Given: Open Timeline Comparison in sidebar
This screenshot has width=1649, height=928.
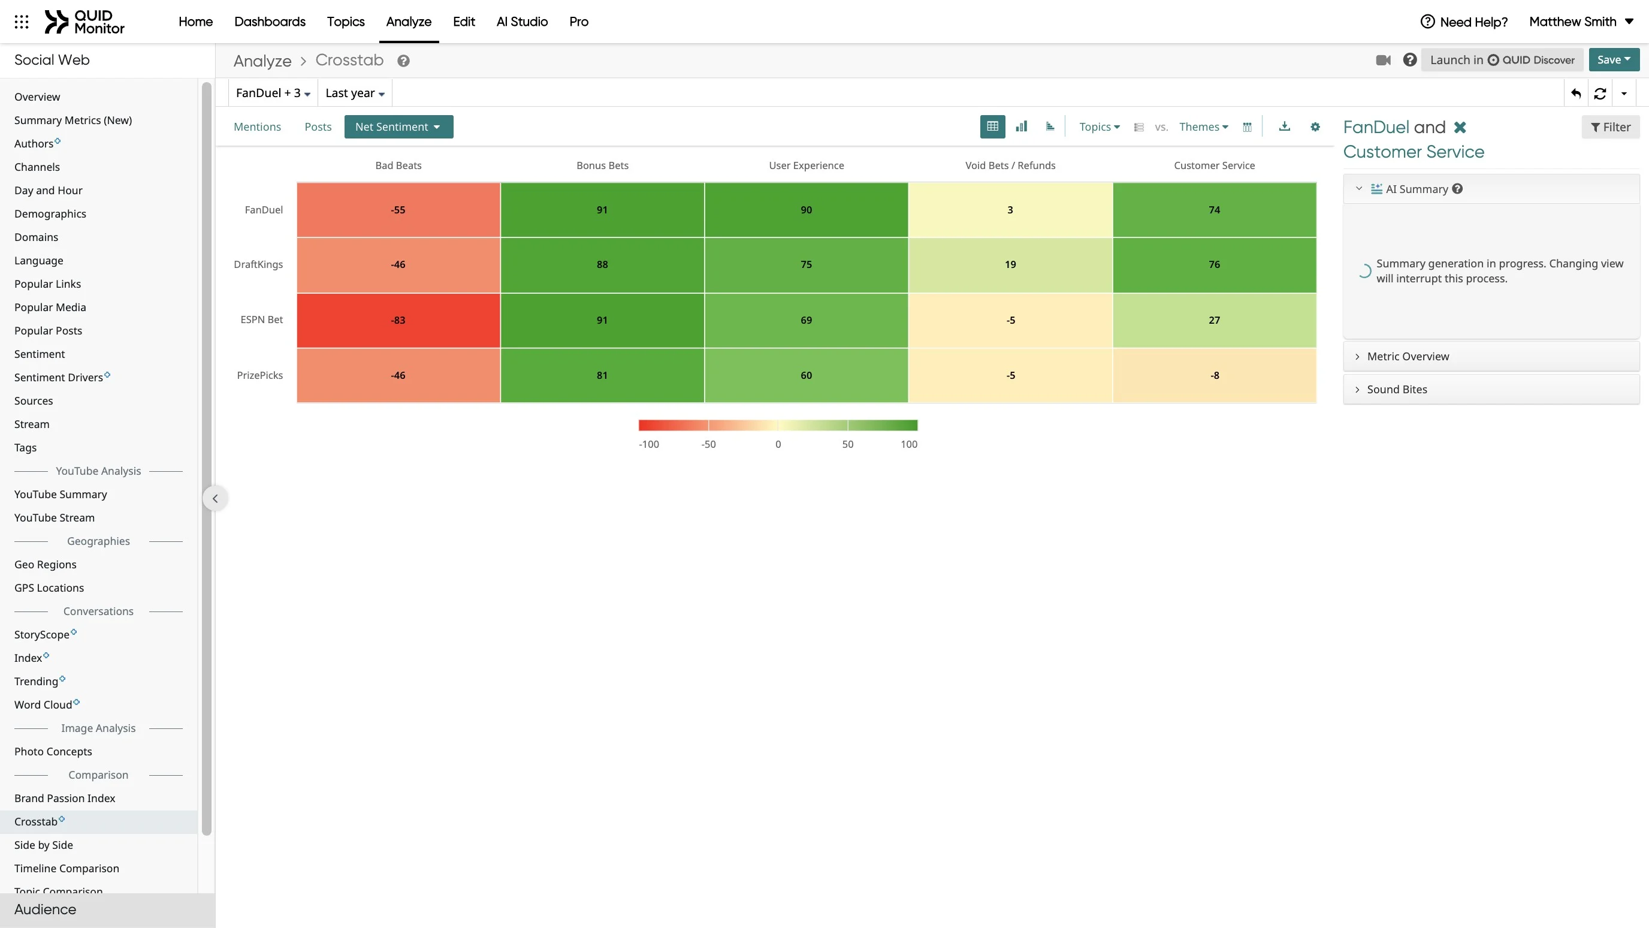Looking at the screenshot, I should coord(67,869).
